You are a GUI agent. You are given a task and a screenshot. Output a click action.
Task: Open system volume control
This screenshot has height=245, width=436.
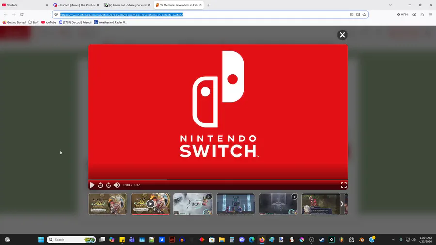click(x=414, y=240)
